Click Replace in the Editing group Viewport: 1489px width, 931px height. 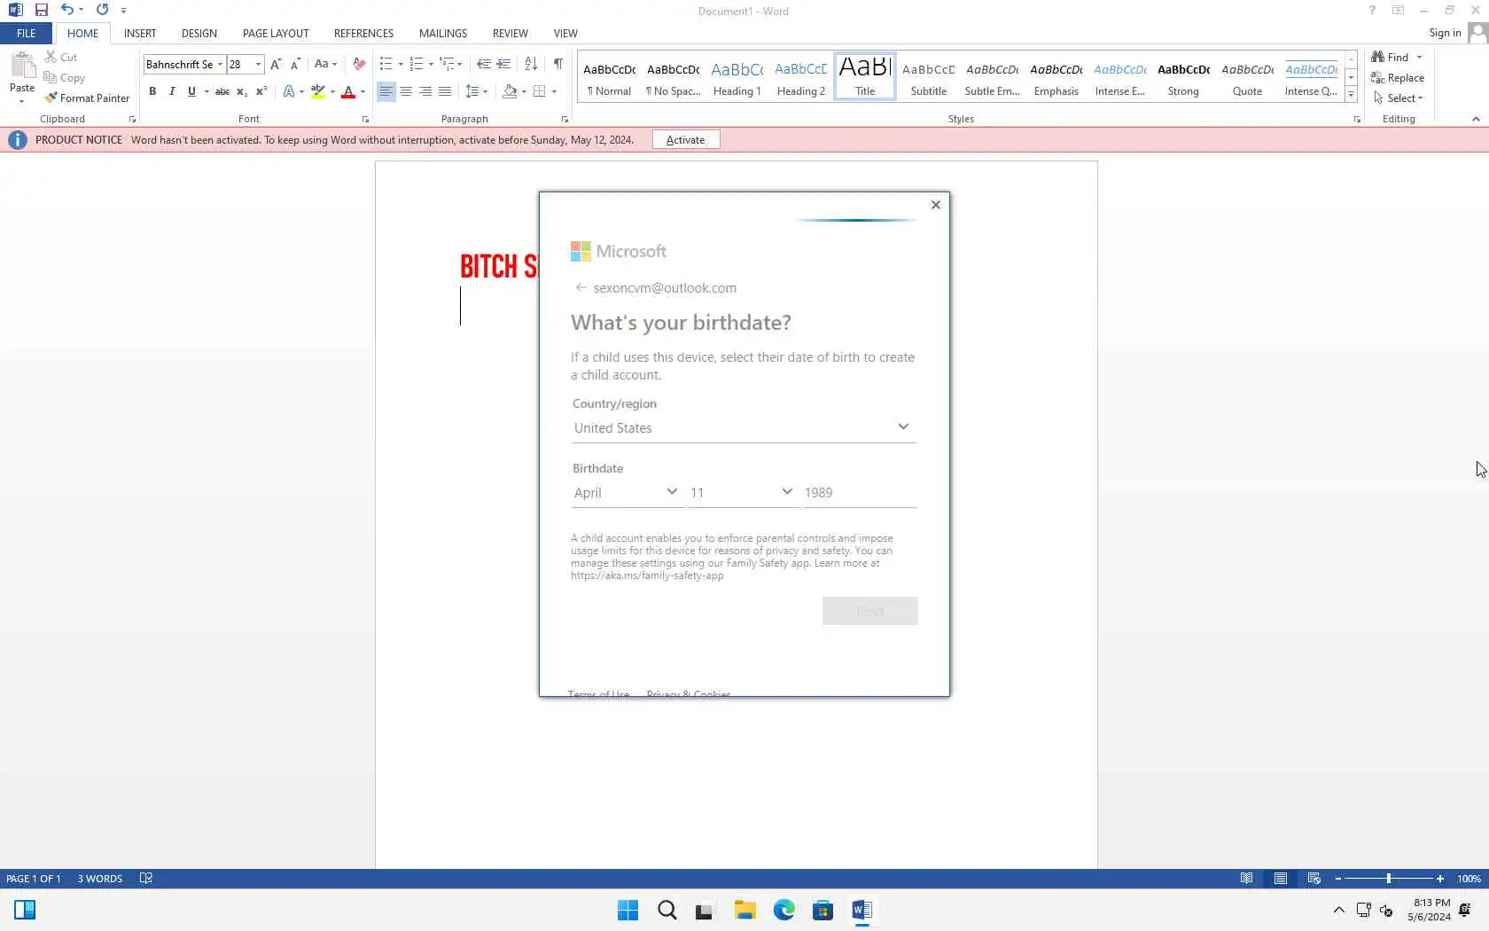1397,78
